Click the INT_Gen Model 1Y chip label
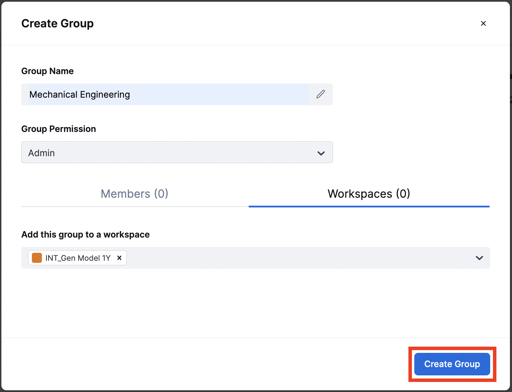Image resolution: width=512 pixels, height=392 pixels. (x=78, y=258)
